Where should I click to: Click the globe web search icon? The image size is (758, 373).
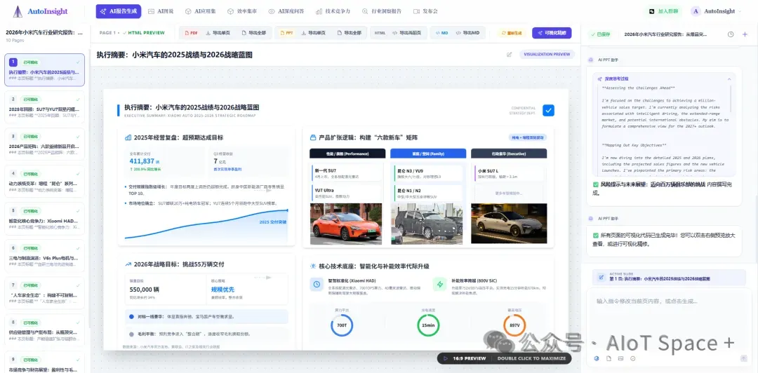[x=597, y=358]
